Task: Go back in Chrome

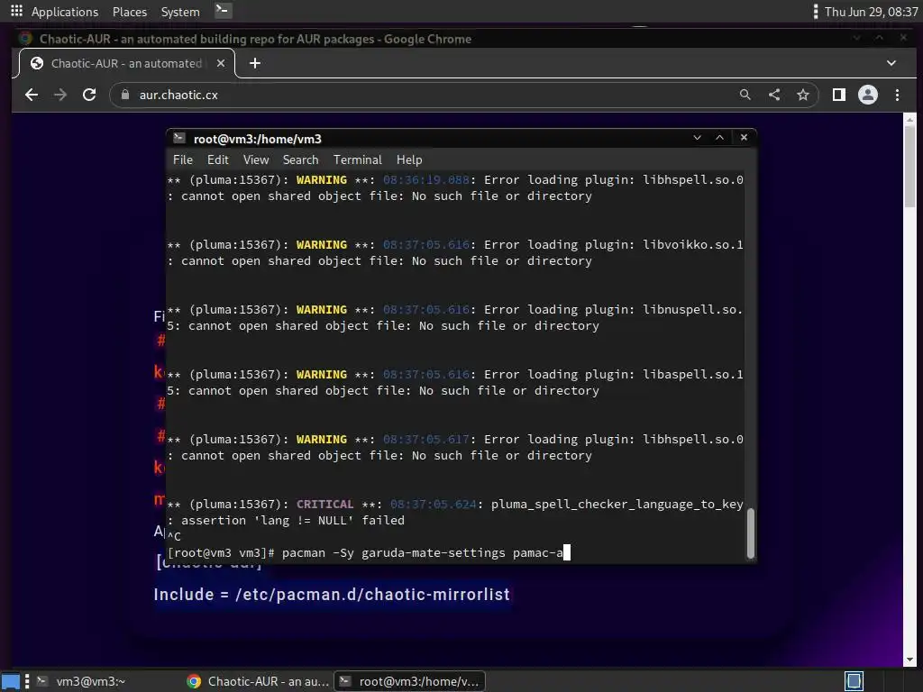Action: coord(32,95)
